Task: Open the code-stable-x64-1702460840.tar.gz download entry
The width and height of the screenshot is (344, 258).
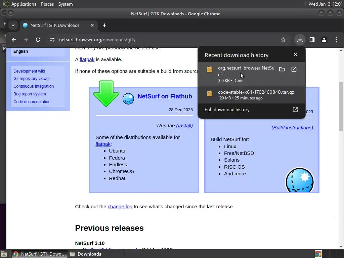Action: pyautogui.click(x=252, y=95)
